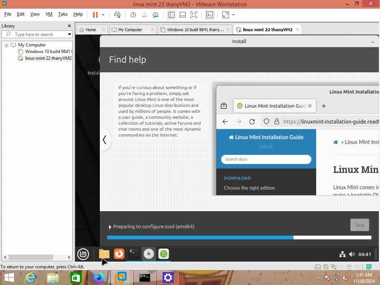Open the Terminal from the Mint panel
This screenshot has width=380, height=285.
pyautogui.click(x=134, y=254)
